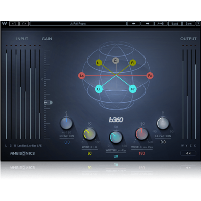Select the Rr speaker node on sphere
The height and width of the screenshot is (201, 201).
click(x=133, y=89)
